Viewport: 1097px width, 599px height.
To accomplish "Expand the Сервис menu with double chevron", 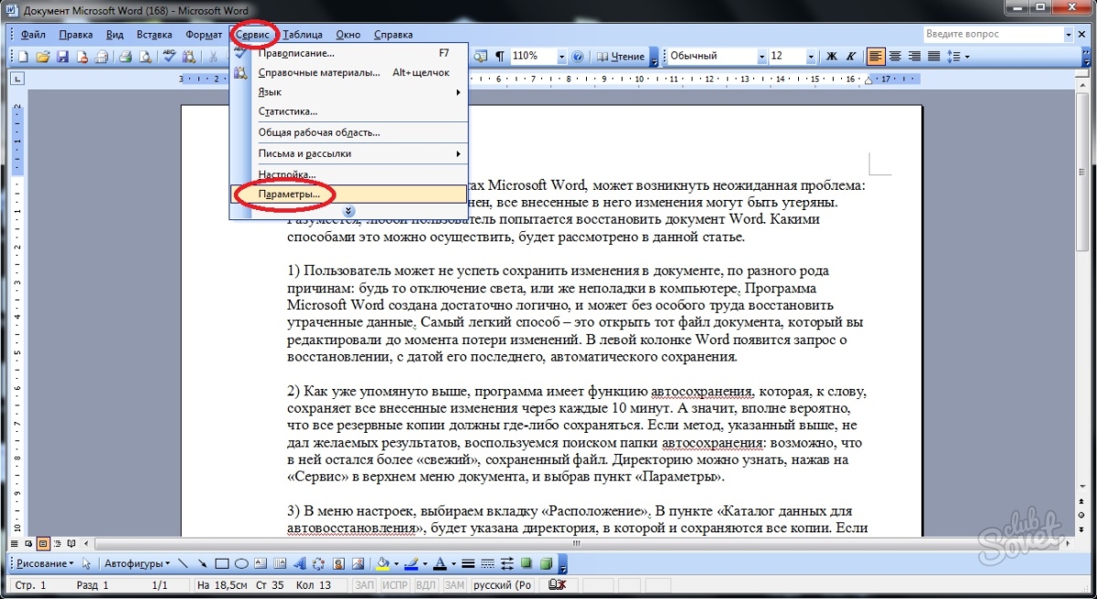I will [x=347, y=211].
